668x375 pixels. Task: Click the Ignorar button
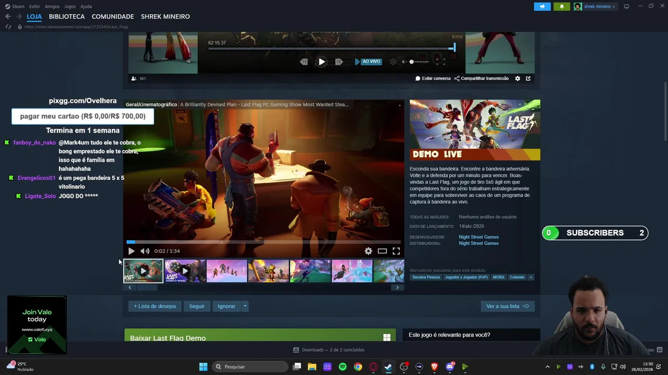pos(226,306)
